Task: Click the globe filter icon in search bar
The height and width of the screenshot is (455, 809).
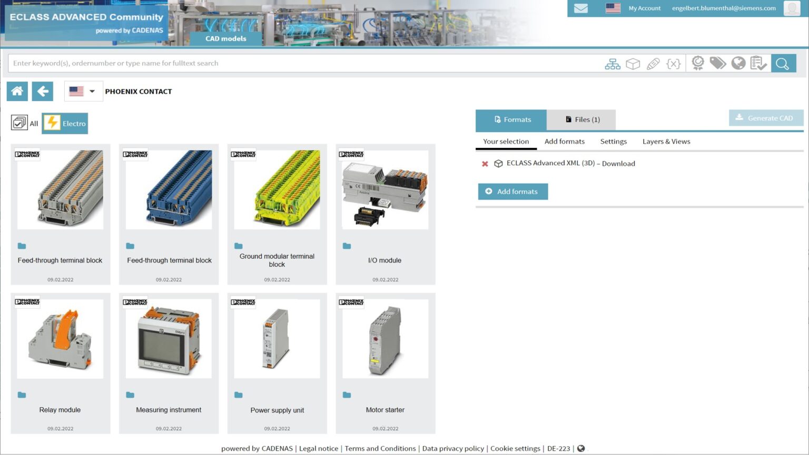Action: point(738,63)
